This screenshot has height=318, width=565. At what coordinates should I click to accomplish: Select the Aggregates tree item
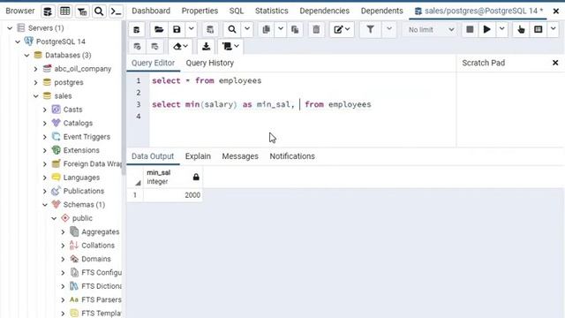(x=100, y=231)
